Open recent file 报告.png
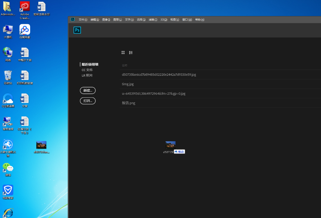 point(220,103)
